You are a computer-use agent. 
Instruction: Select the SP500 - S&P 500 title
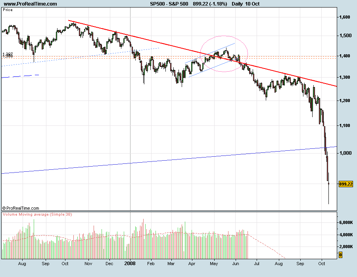pos(169,4)
